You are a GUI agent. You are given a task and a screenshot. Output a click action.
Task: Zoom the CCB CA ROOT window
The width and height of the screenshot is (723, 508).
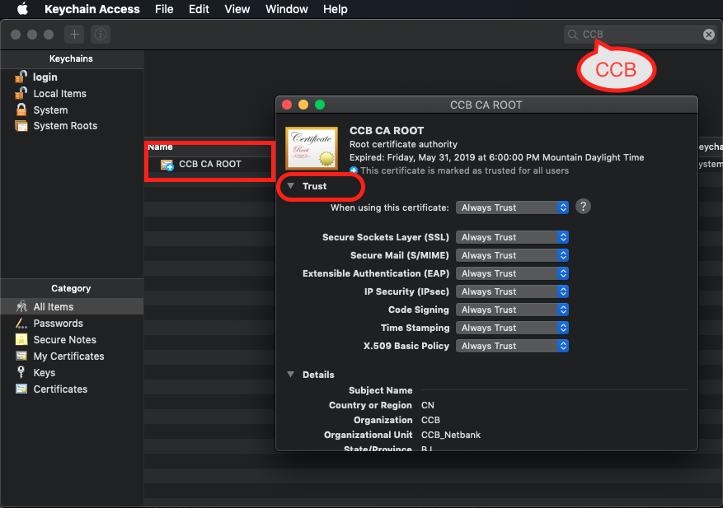pos(320,105)
